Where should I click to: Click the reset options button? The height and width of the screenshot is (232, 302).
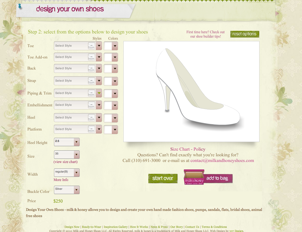point(245,34)
